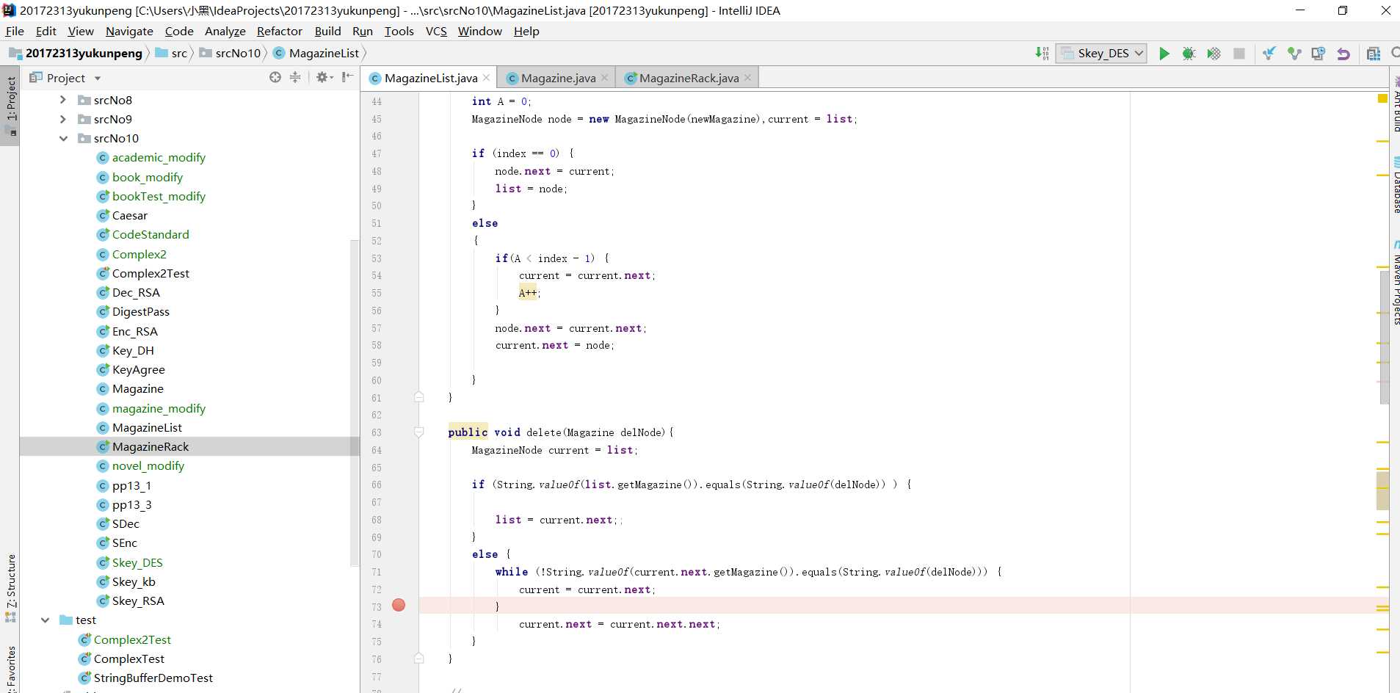This screenshot has height=693, width=1400.
Task: Open the Analyze menu
Action: [225, 31]
